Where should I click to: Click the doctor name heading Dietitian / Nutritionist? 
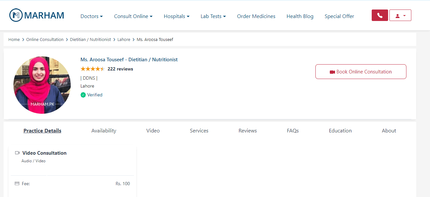(x=129, y=60)
